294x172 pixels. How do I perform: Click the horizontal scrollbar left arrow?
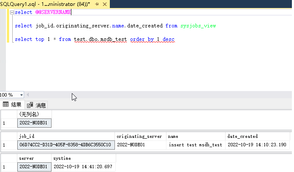28,95
